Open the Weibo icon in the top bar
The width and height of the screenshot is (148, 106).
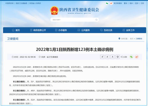pos(111,3)
